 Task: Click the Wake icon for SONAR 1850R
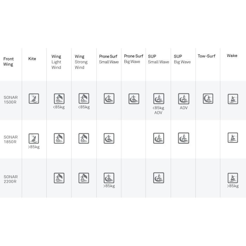tap(233, 138)
